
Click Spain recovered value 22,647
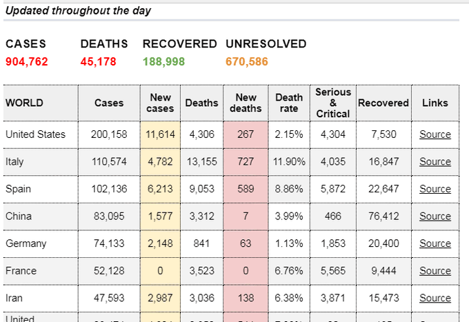pos(383,189)
